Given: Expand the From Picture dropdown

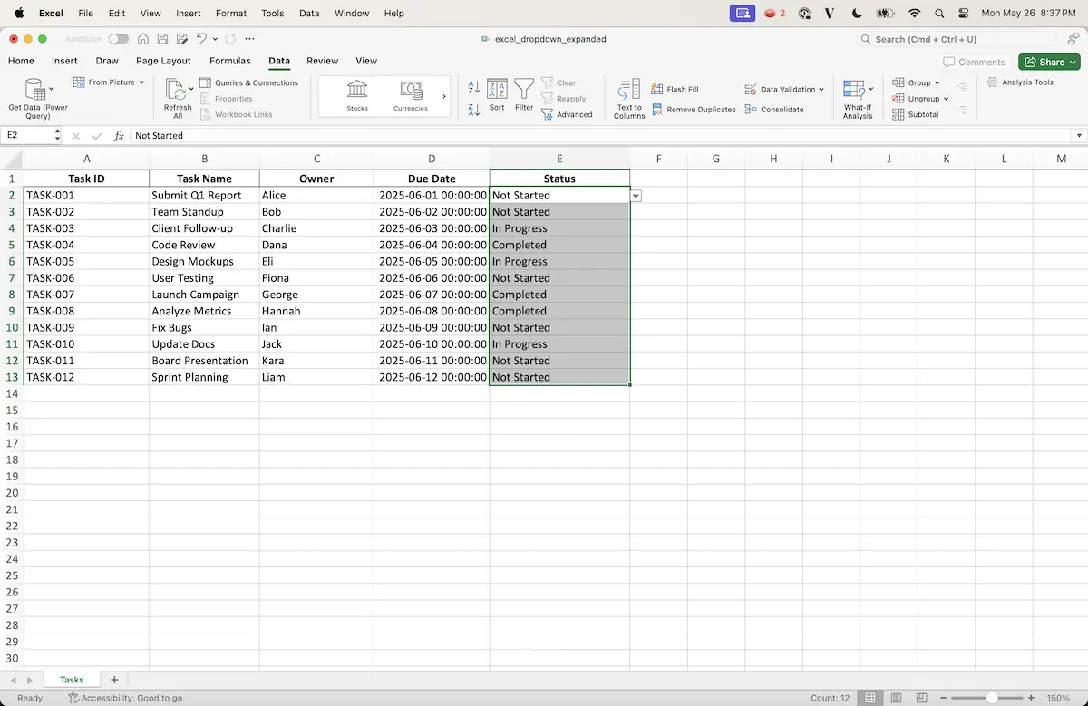Looking at the screenshot, I should click(141, 82).
